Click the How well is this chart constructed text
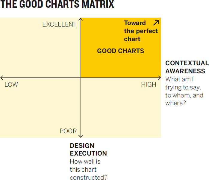 (89, 169)
